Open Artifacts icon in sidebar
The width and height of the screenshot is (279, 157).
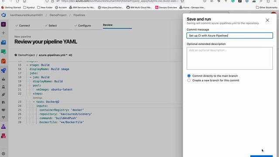click(x=3, y=136)
